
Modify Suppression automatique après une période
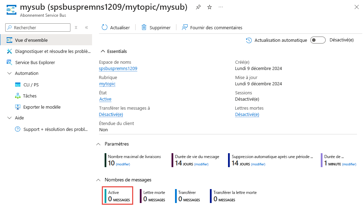coord(258,164)
